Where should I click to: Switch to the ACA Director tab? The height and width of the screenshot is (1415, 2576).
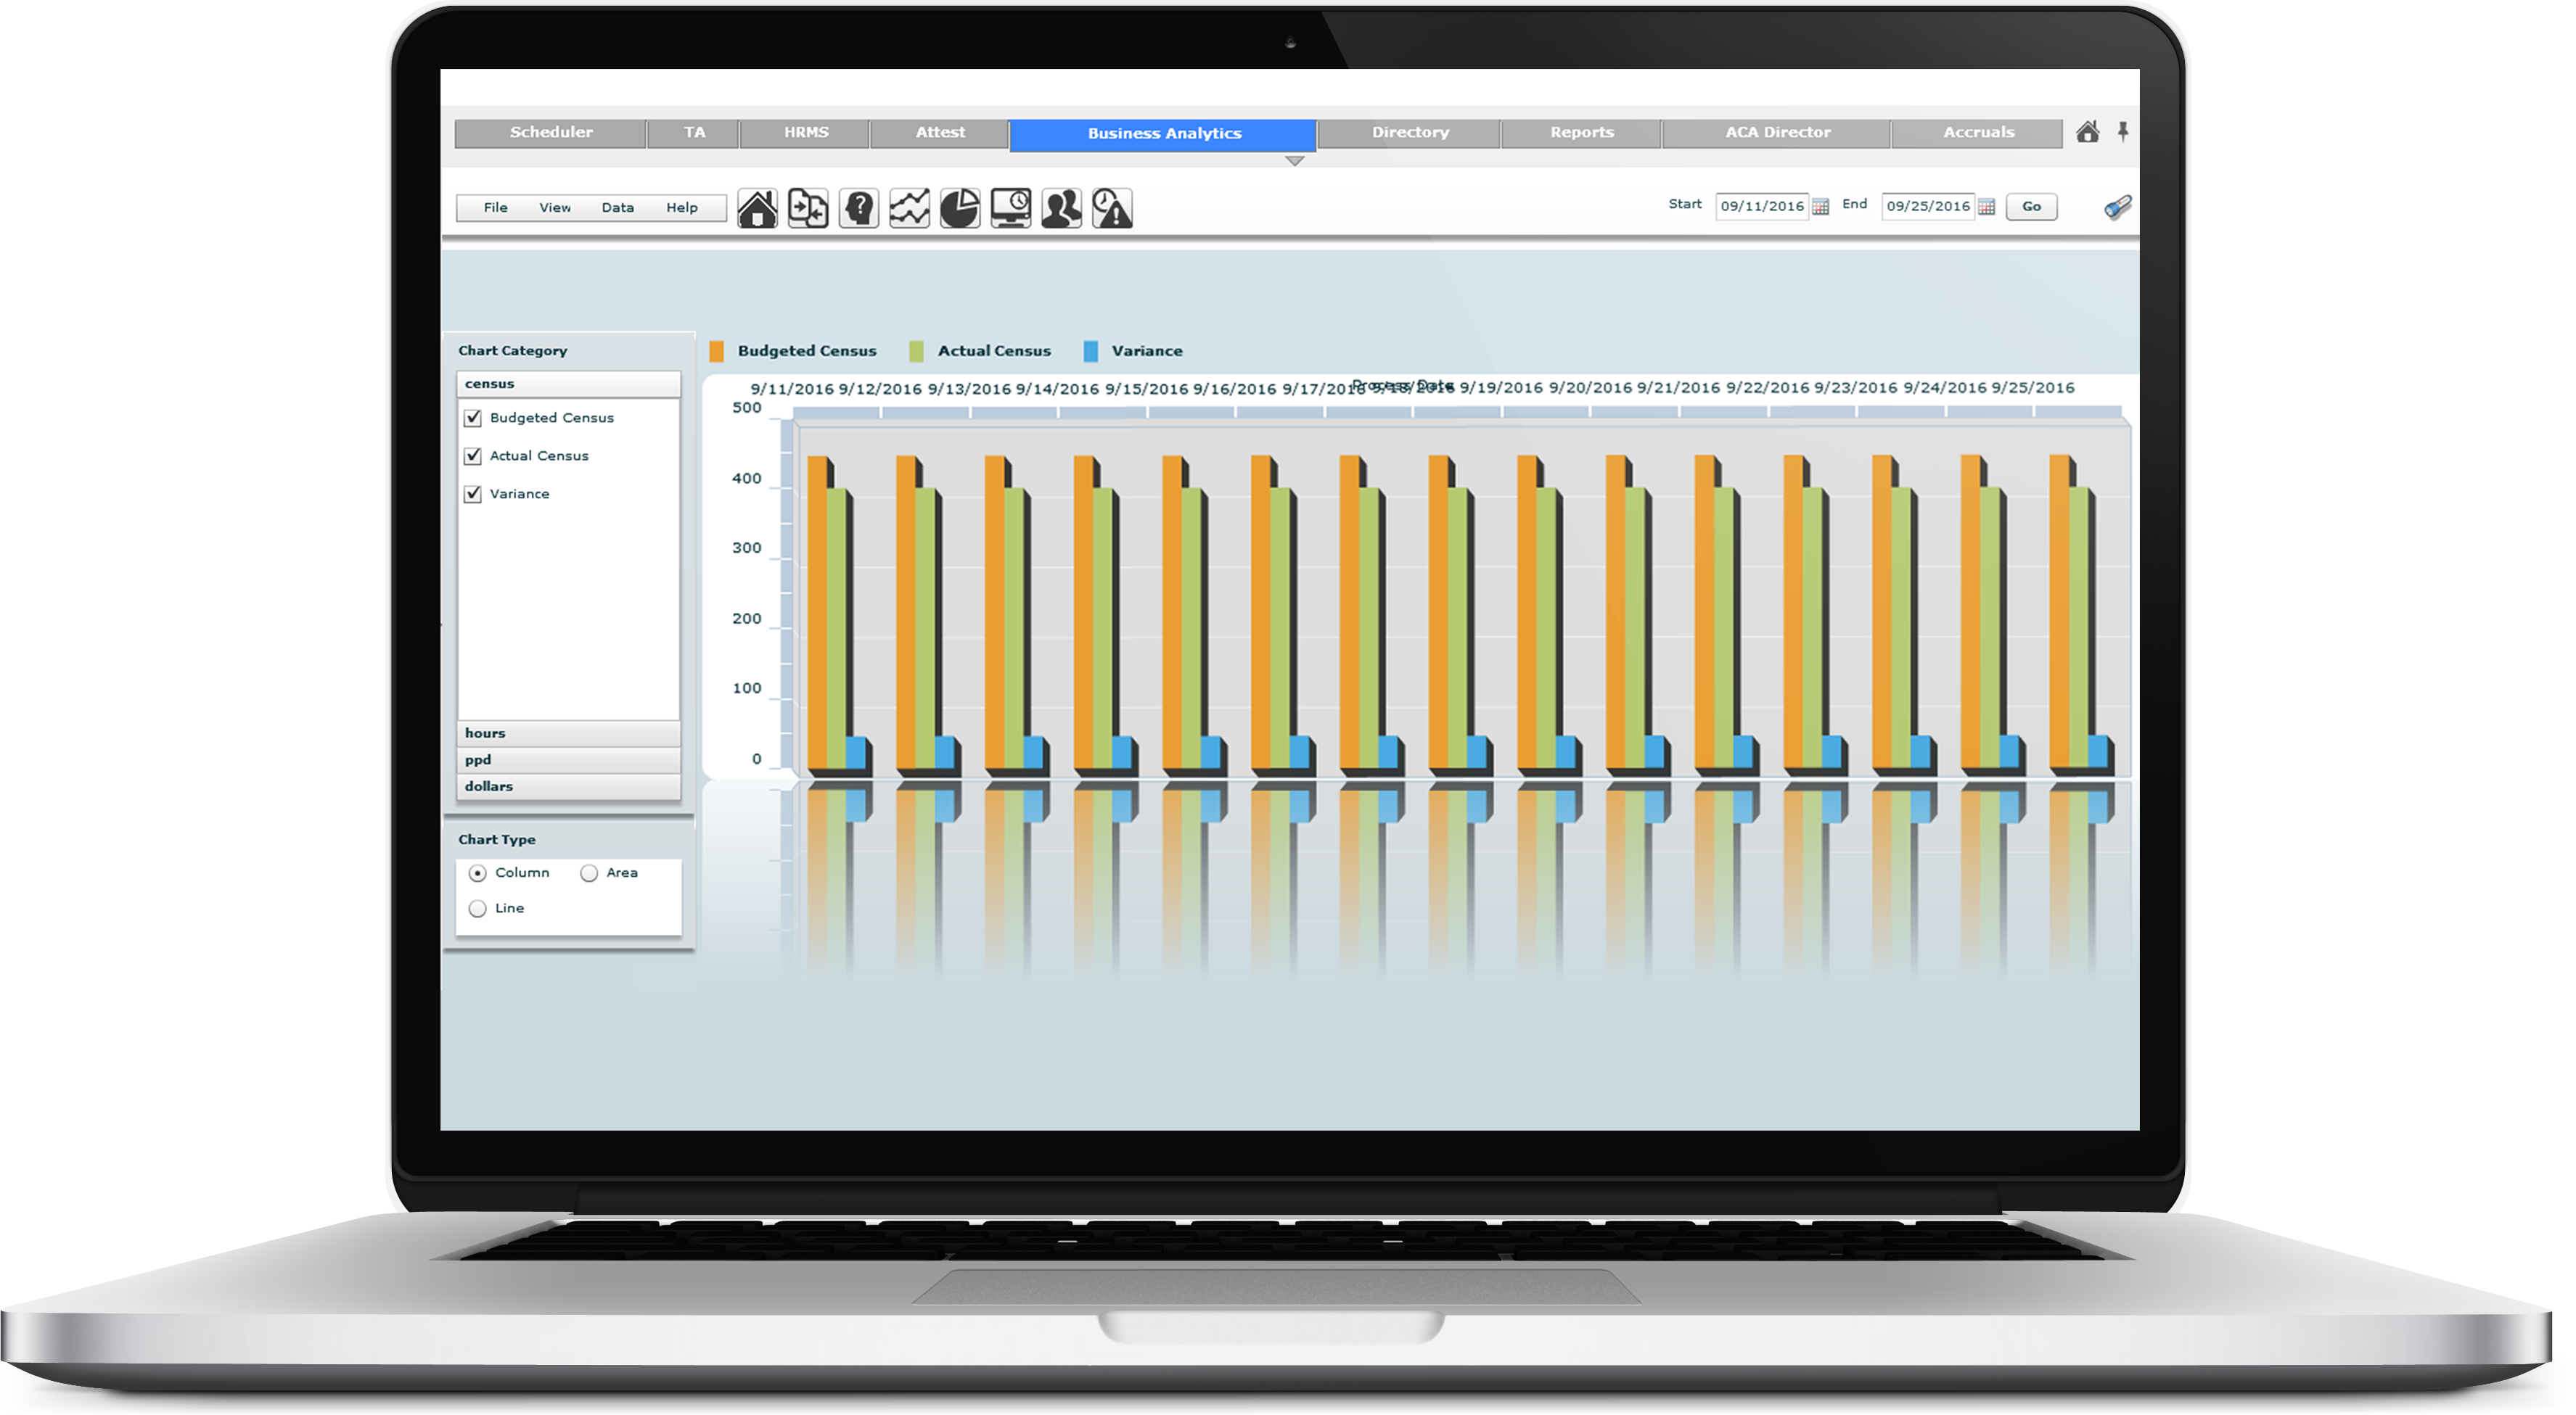(1777, 133)
